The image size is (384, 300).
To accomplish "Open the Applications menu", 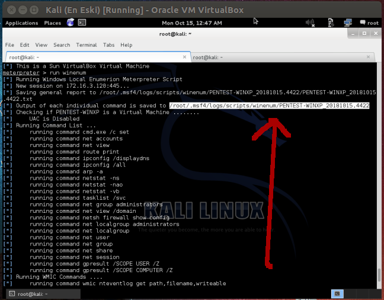I will [x=22, y=23].
